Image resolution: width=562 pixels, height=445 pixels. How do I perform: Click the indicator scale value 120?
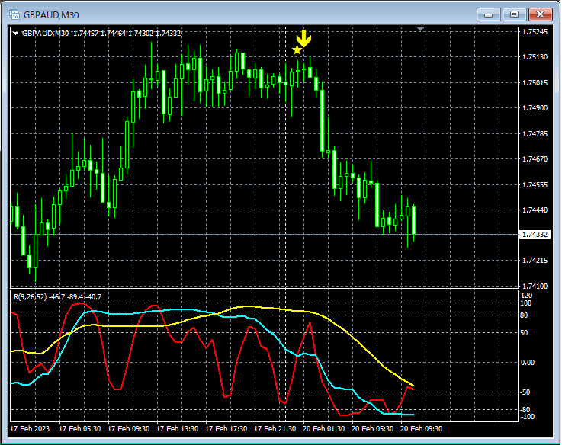tap(526, 296)
